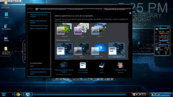Open Barra de Tarefas e Menu Iniciar link

[x=40, y=69]
